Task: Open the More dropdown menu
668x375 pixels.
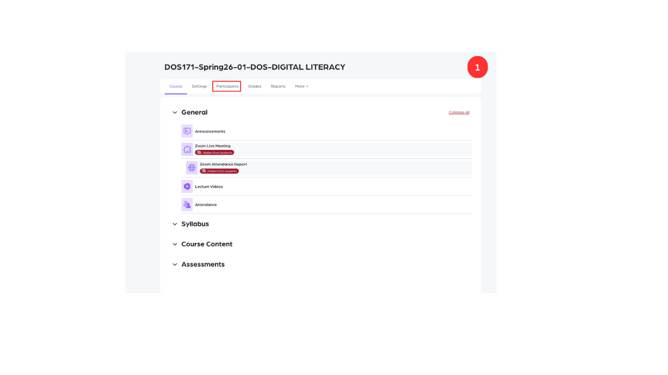Action: point(301,87)
